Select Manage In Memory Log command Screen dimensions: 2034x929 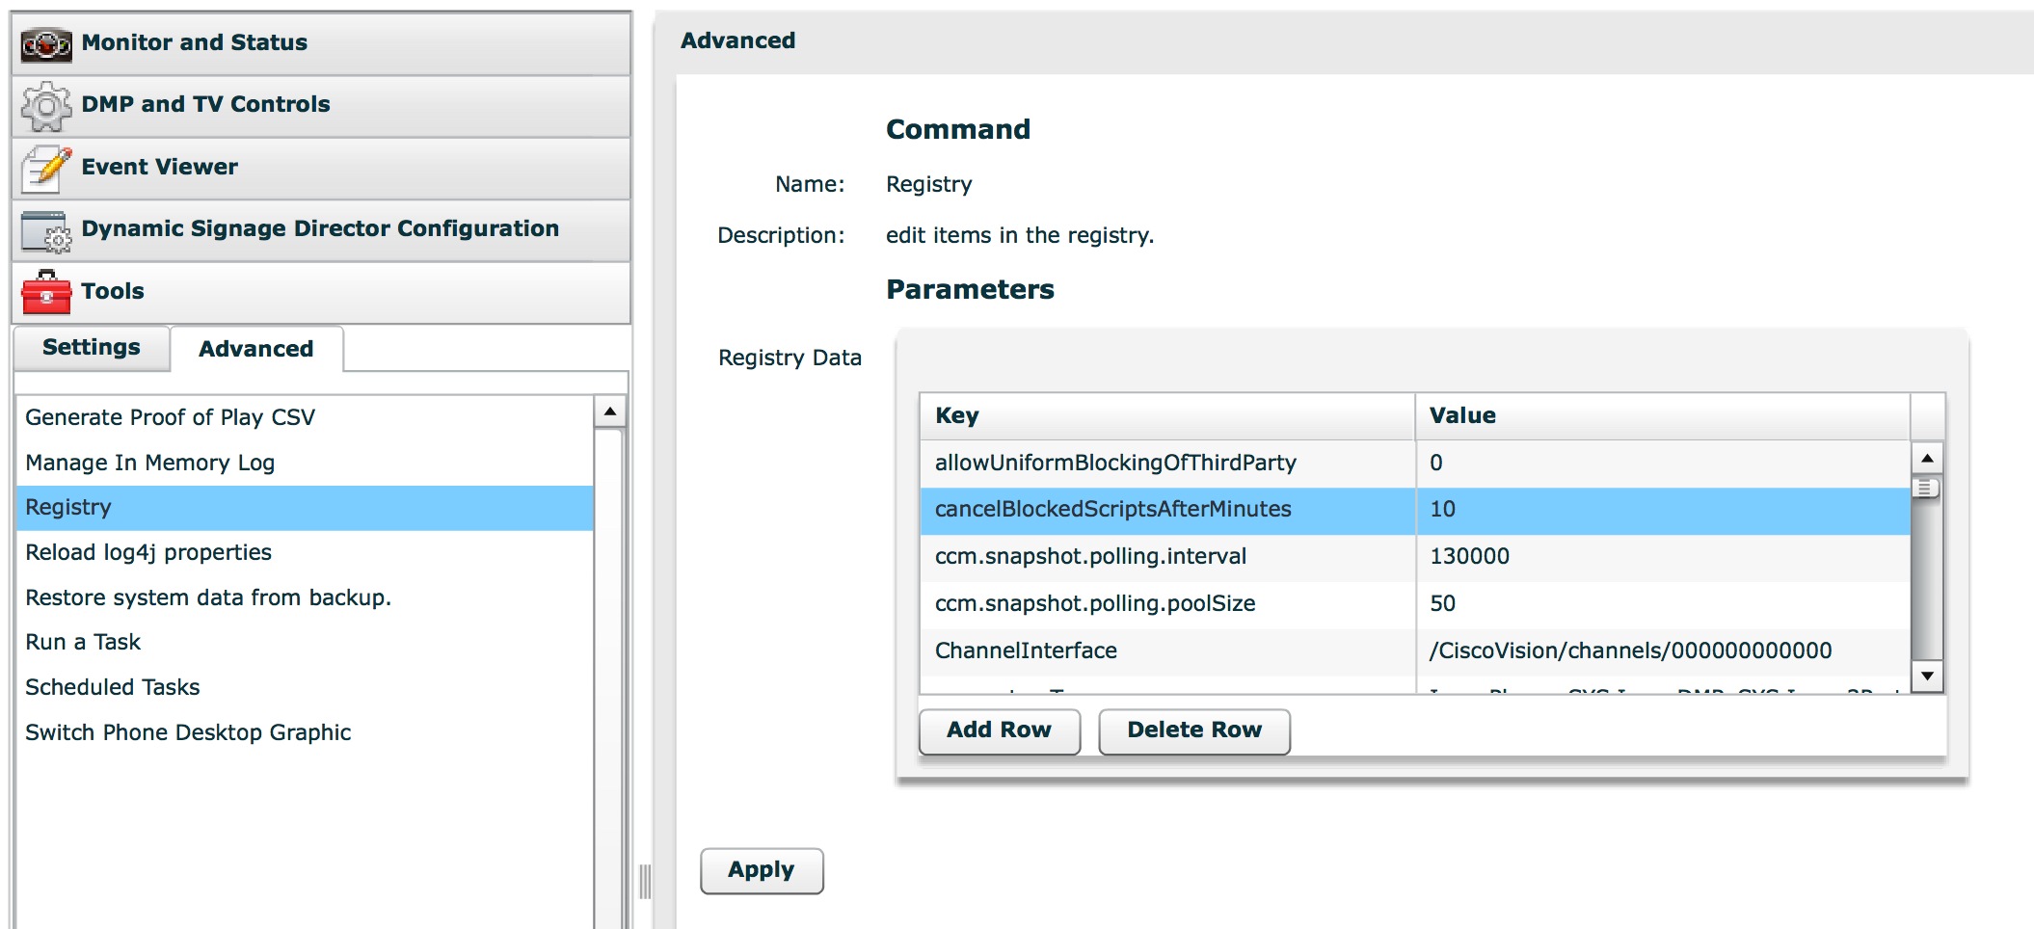[305, 463]
